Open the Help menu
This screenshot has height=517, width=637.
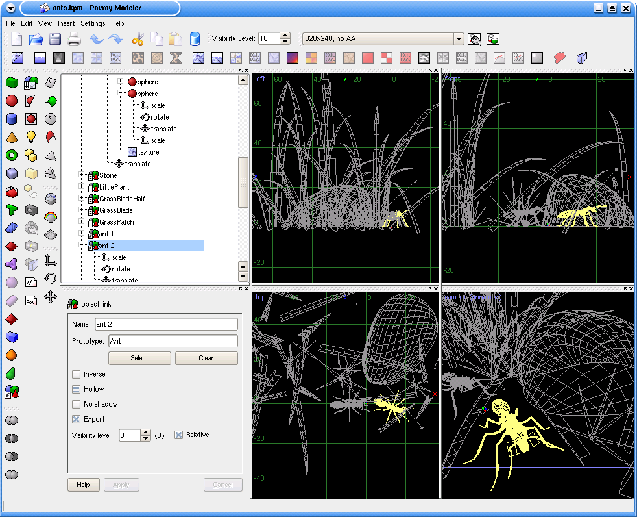117,23
